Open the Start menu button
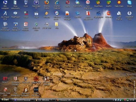The image size is (136, 102). point(5,100)
